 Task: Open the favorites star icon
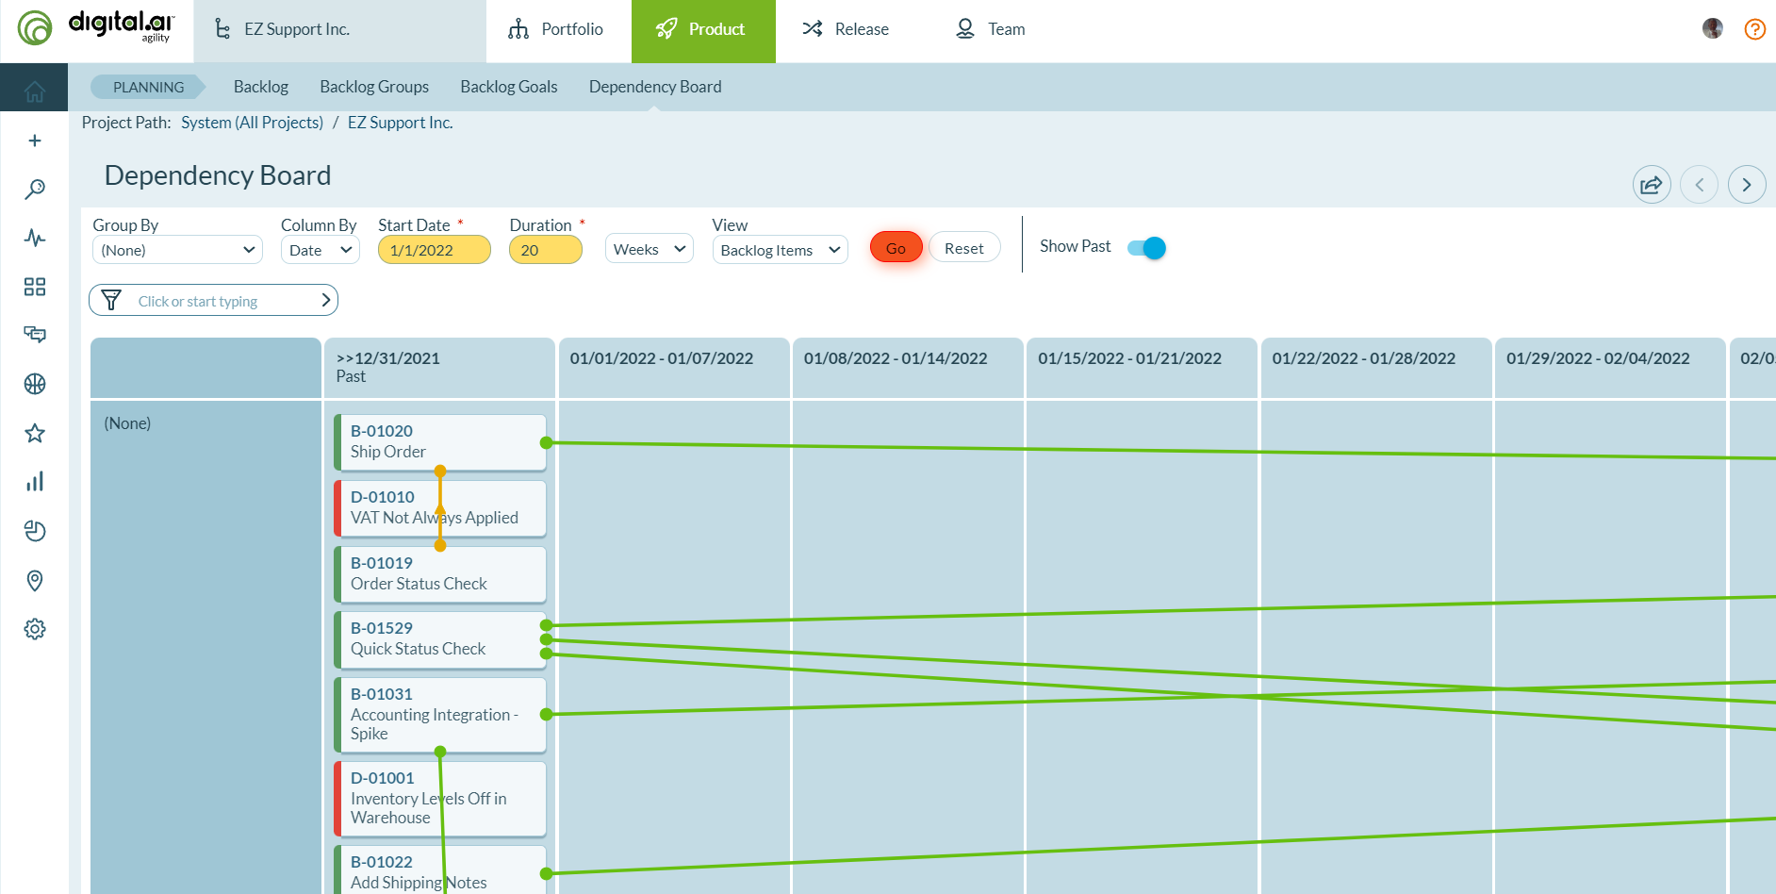[x=35, y=433]
